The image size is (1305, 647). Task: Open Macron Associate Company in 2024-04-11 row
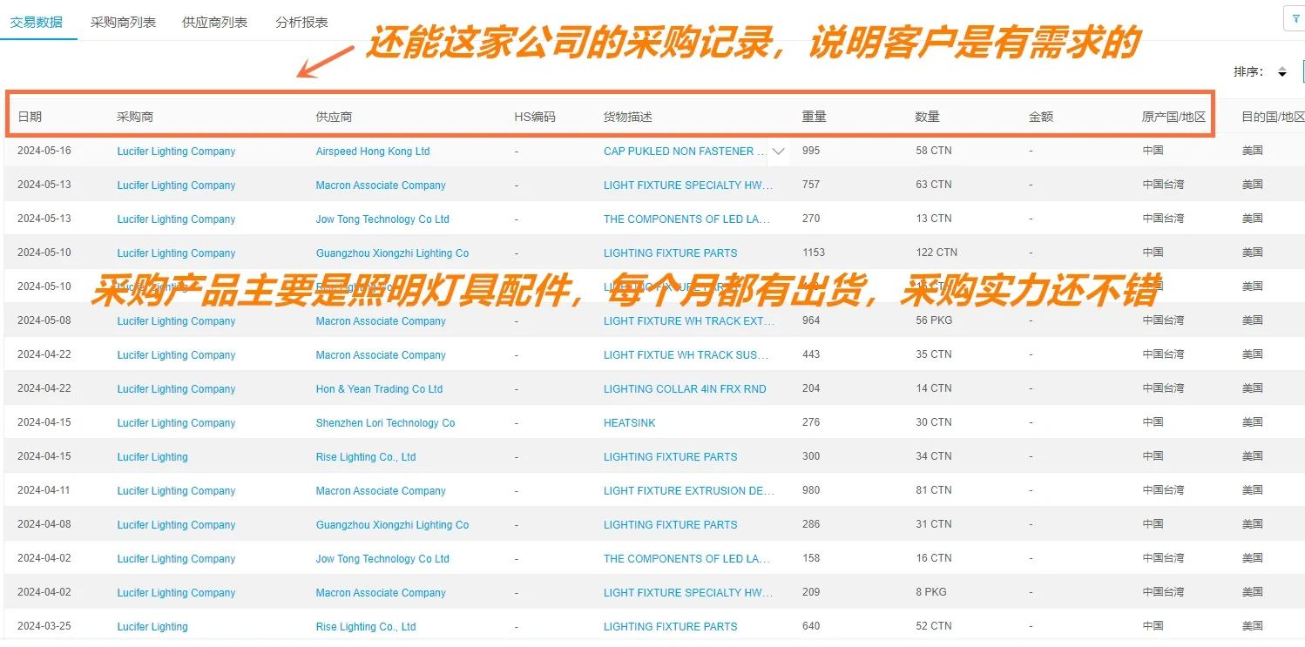point(381,491)
